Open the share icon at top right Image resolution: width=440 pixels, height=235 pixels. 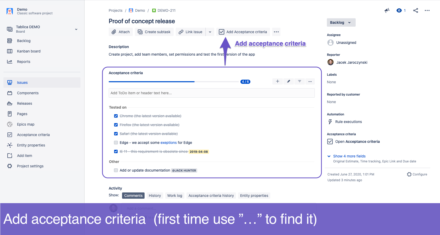pos(416,10)
